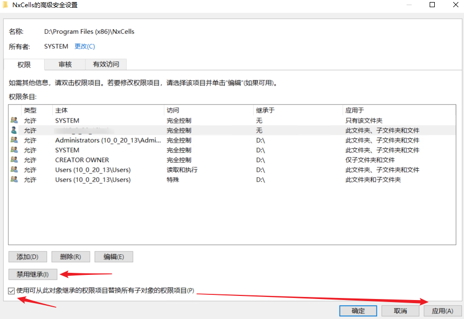Click group icon of SYSTEM row inherited from D:\
Screen dimensions: 464x319
point(14,150)
